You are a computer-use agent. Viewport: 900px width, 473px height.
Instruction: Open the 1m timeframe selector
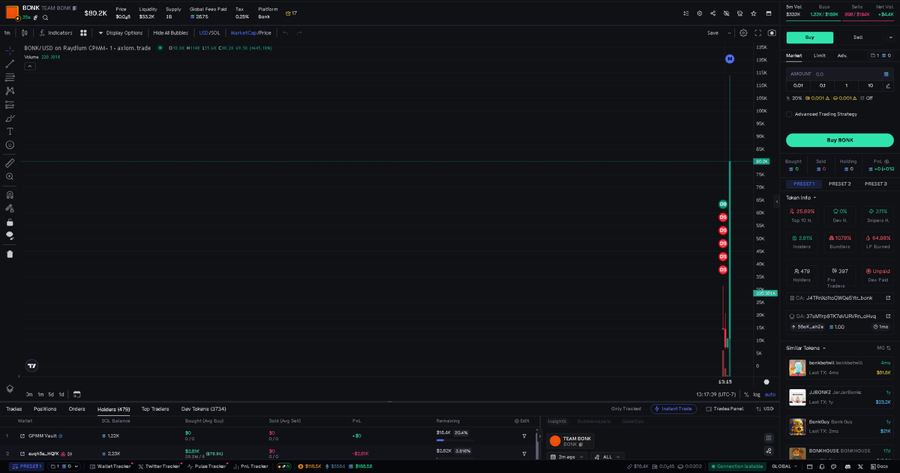7,33
